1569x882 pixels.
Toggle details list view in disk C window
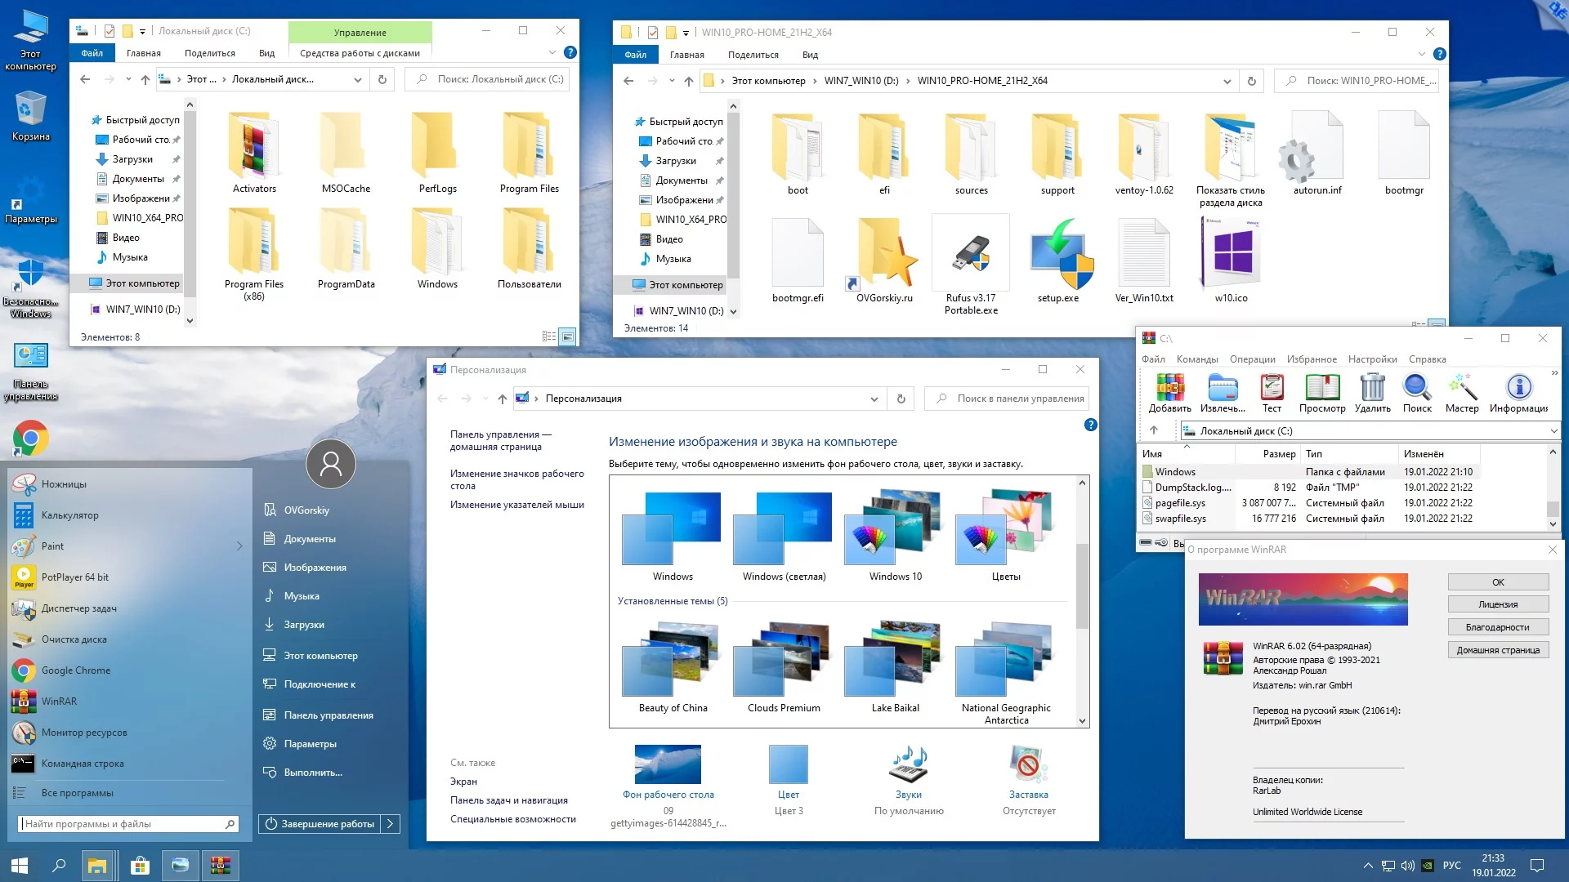click(549, 336)
